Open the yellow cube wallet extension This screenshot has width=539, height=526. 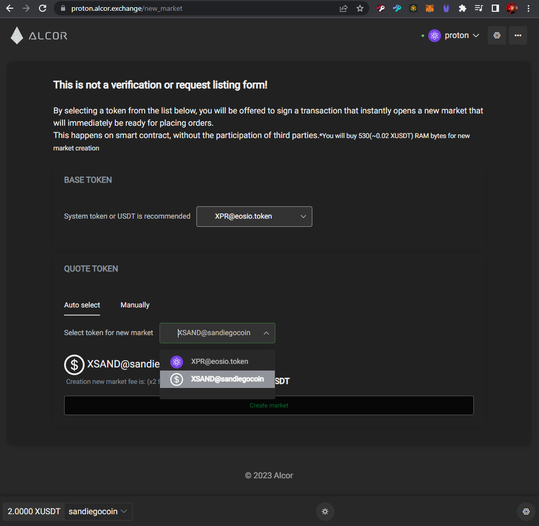point(413,8)
